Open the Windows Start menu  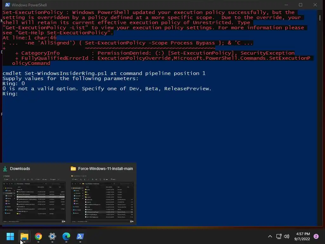(x=10, y=236)
